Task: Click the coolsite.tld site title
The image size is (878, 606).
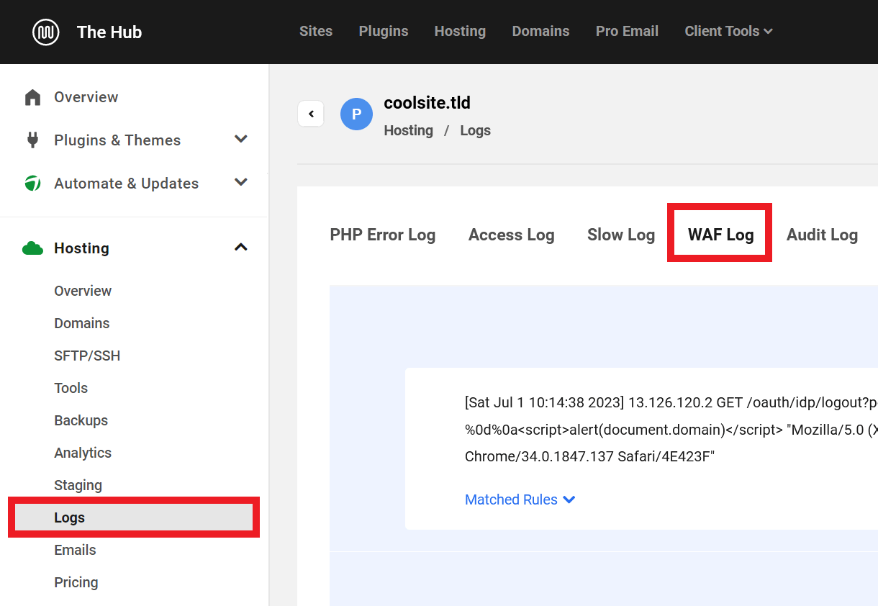Action: pyautogui.click(x=427, y=103)
